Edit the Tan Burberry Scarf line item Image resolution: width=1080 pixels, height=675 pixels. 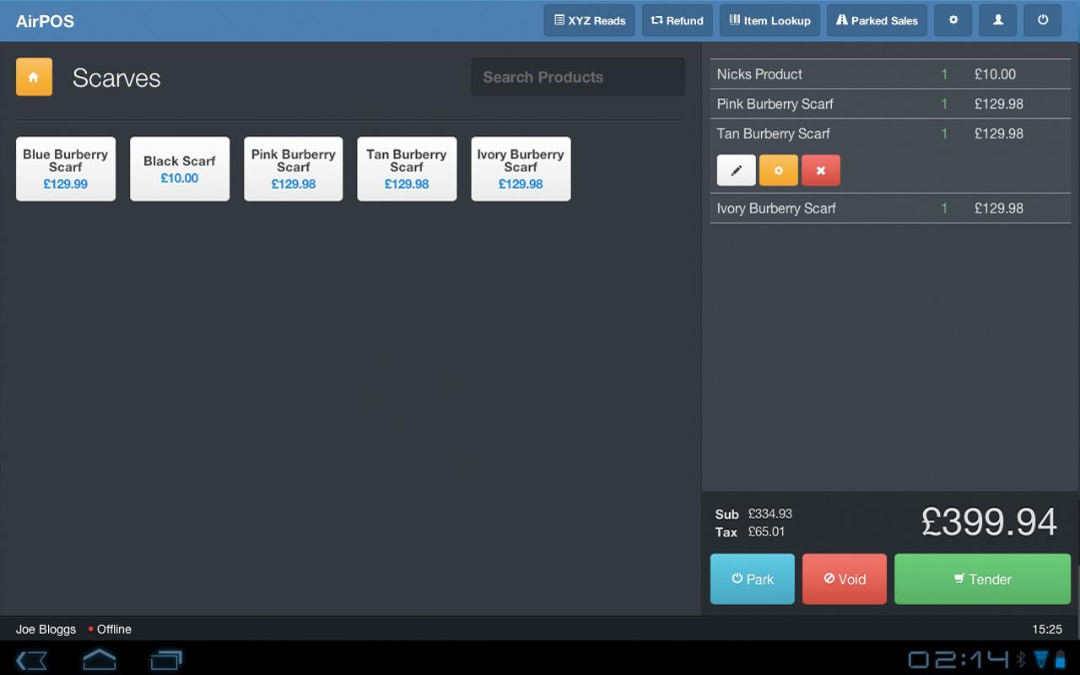pos(737,170)
